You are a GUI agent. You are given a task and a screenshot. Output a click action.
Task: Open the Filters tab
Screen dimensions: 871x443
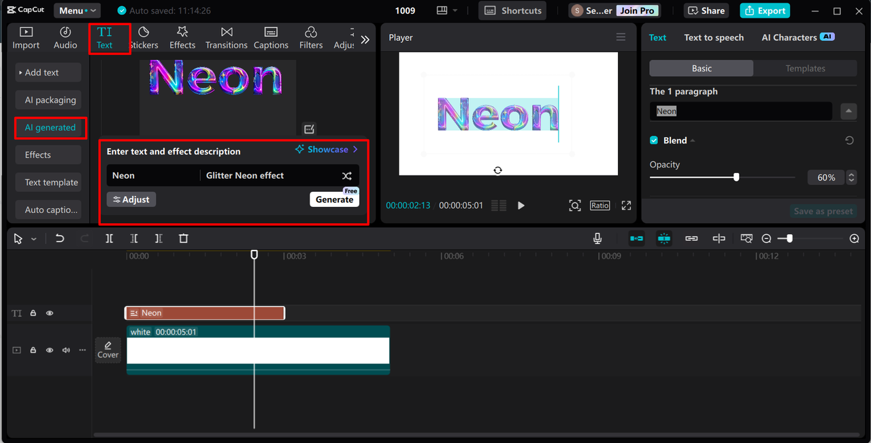point(311,38)
